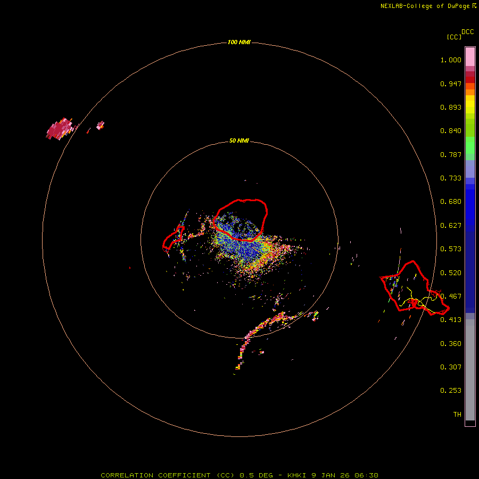Viewport: 479px width, 479px height.
Task: Click the 100 NMI range ring label
Action: pos(239,42)
